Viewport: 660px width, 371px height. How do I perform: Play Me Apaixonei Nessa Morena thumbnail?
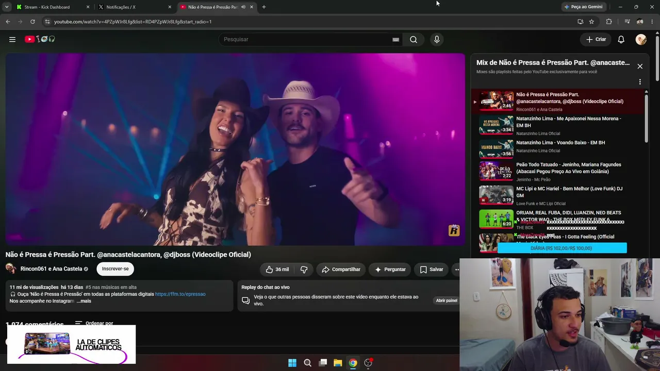(496, 125)
